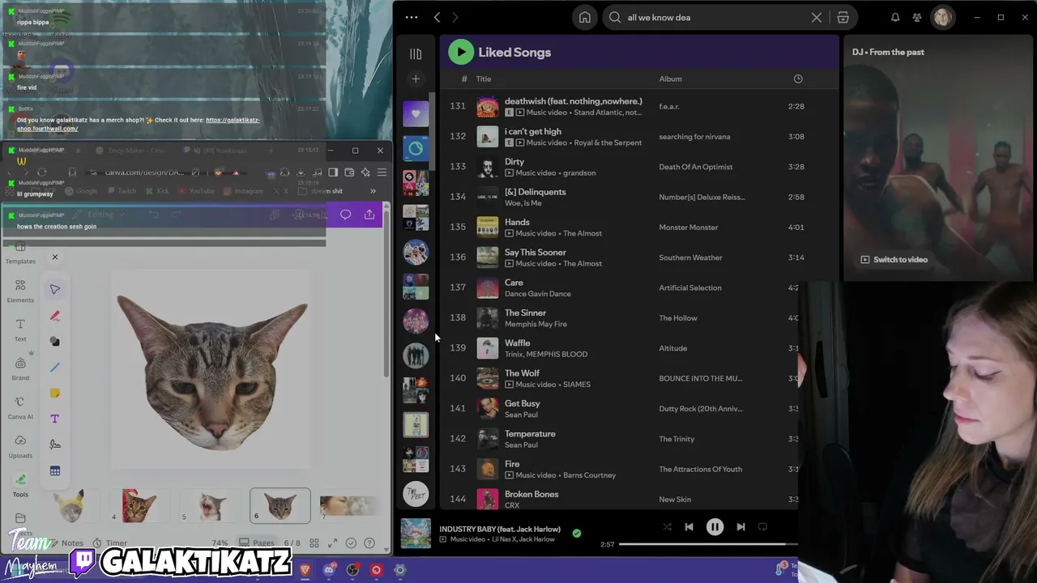Skip to next track
This screenshot has width=1037, height=583.
740,527
